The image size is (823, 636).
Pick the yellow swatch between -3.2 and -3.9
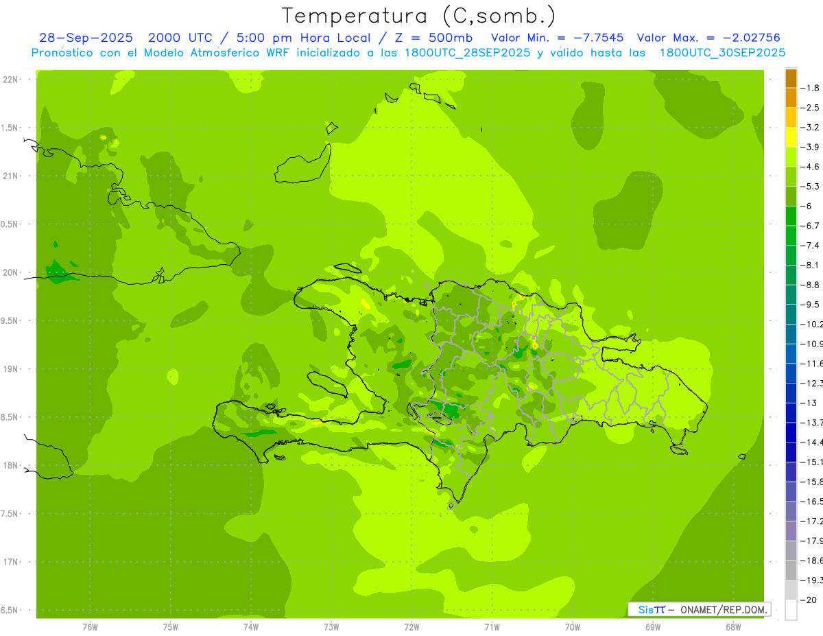point(791,137)
